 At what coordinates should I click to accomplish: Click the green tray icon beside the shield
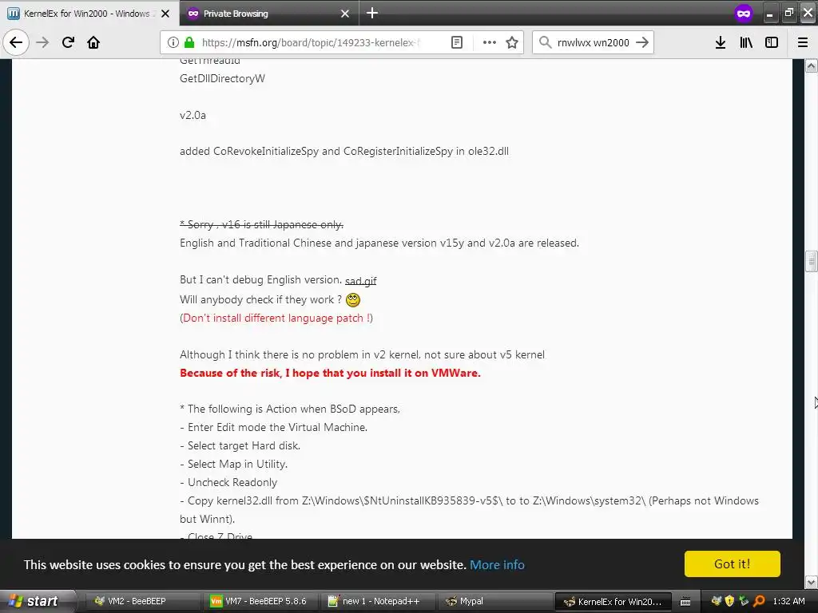pyautogui.click(x=745, y=601)
